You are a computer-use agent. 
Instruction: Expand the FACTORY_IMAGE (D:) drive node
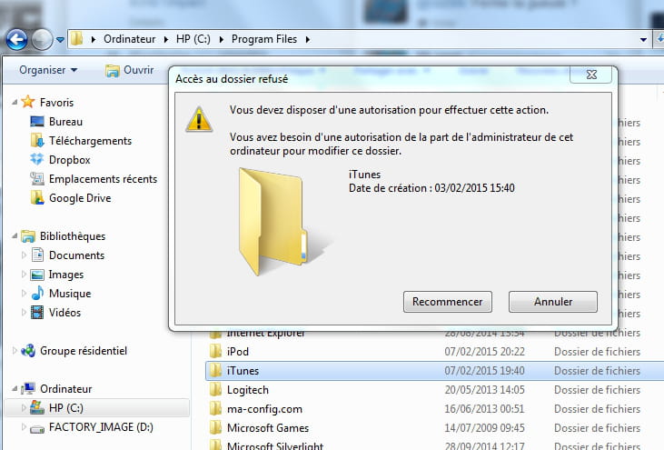24,426
